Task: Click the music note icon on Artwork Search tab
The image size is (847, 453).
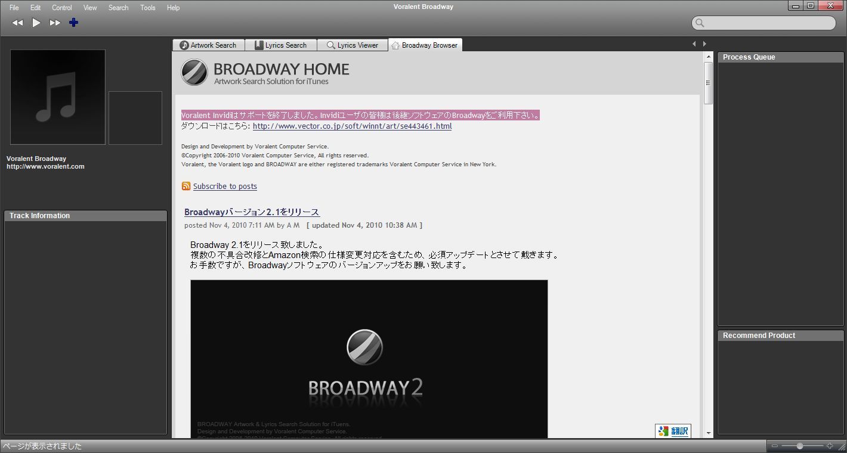Action: [184, 45]
